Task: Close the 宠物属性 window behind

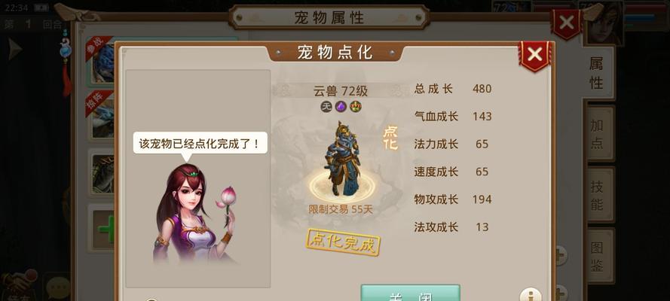Action: click(x=567, y=23)
